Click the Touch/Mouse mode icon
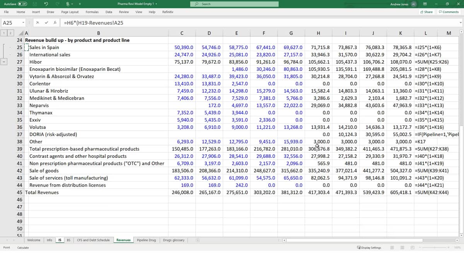Screen dimensions: 464x261 [x=68, y=4]
